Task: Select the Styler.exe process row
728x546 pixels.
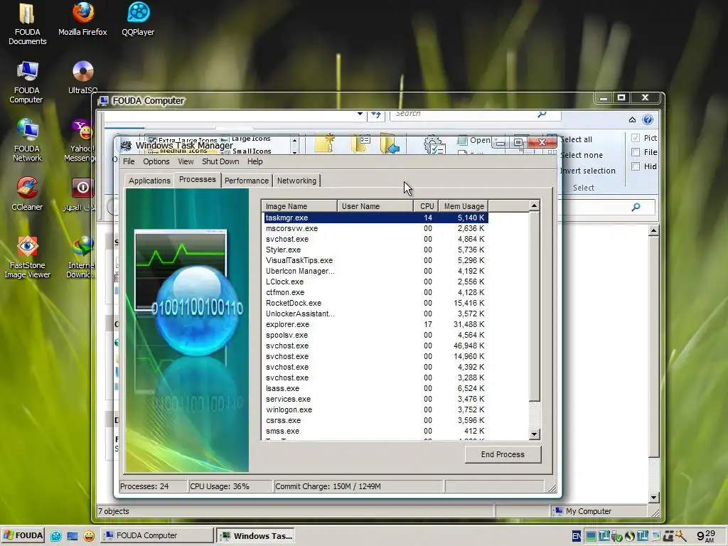Action: pos(376,250)
